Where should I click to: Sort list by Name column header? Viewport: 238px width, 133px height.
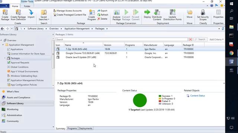(x=83, y=45)
